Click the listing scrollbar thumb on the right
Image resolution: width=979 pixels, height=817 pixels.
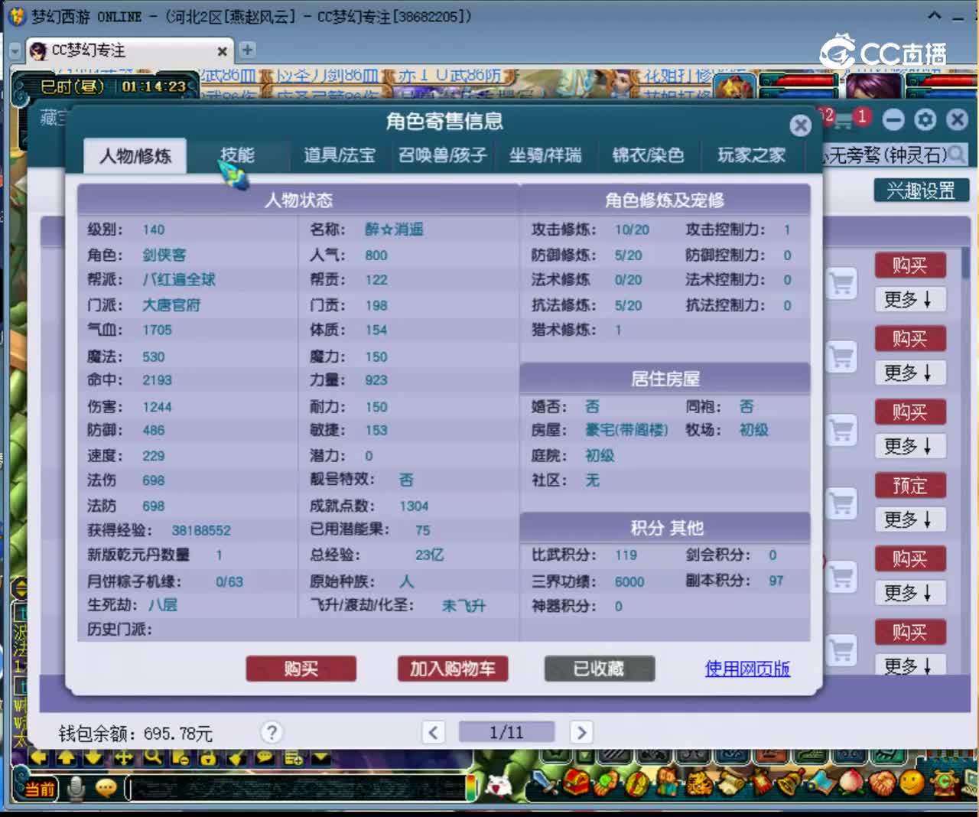[x=966, y=262]
